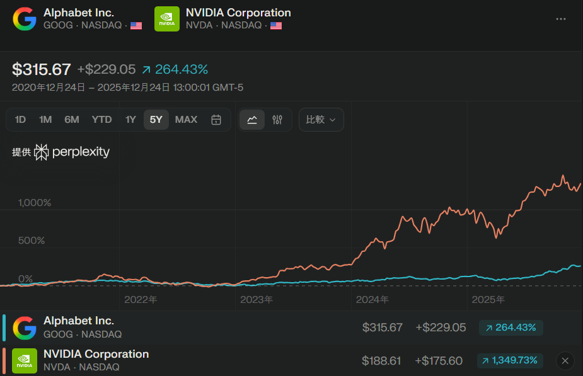This screenshot has width=583, height=376.
Task: Expand the 比較 dropdown
Action: [x=321, y=120]
